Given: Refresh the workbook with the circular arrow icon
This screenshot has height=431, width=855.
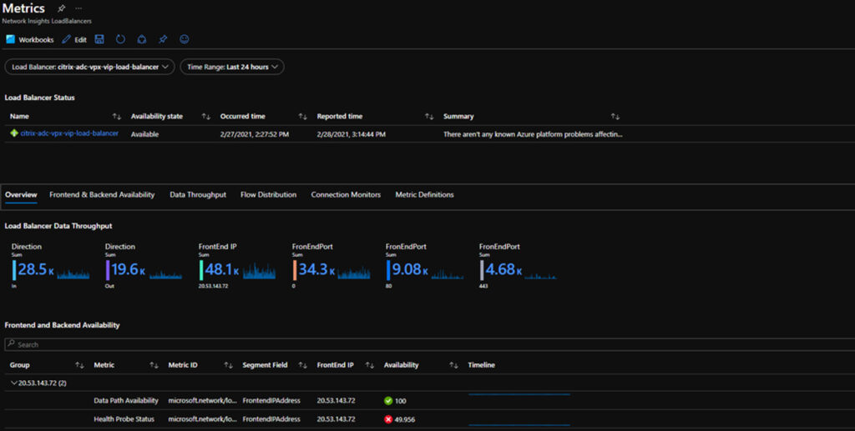Looking at the screenshot, I should pyautogui.click(x=120, y=39).
